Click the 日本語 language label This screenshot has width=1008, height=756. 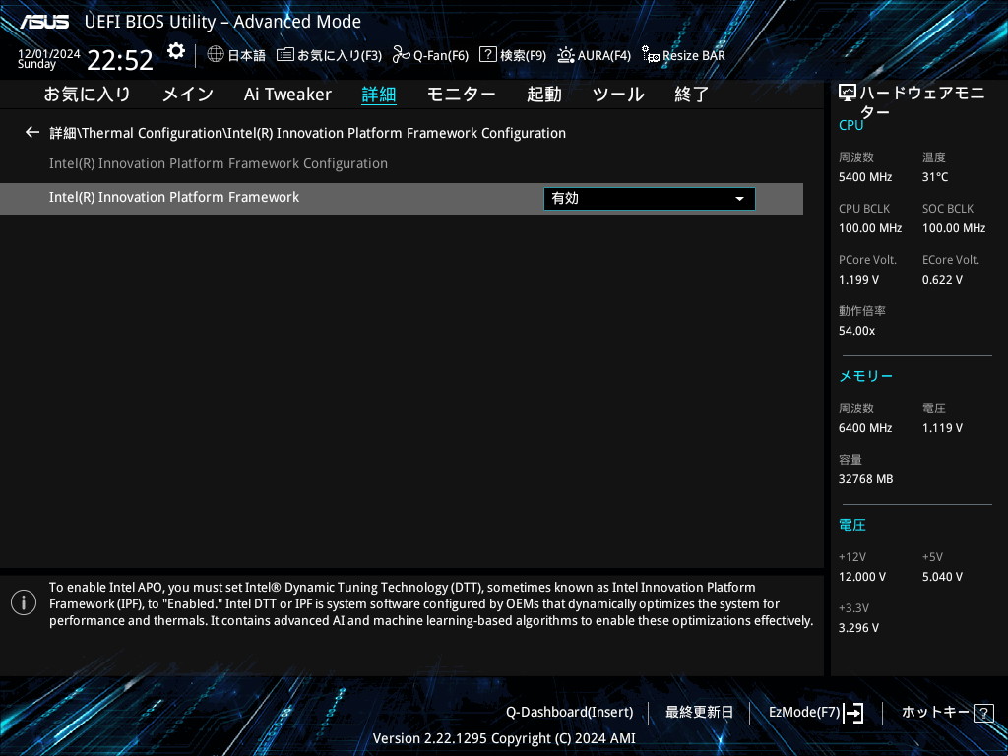point(246,55)
